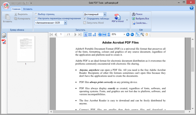
Task: Jump to the last page
Action: (80, 35)
